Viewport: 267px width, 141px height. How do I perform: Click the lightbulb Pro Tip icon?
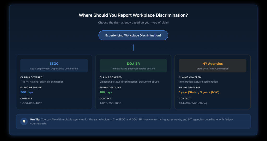24,121
